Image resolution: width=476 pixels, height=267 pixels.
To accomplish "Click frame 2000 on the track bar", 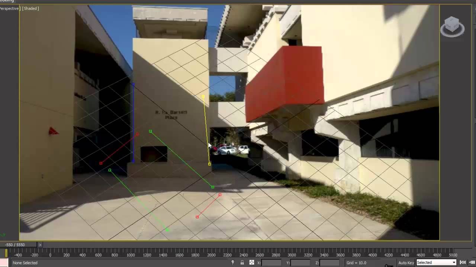I will pyautogui.click(x=211, y=255).
